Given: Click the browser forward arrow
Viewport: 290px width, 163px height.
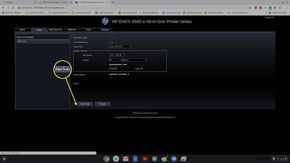Looking at the screenshot, I should pyautogui.click(x=8, y=8).
